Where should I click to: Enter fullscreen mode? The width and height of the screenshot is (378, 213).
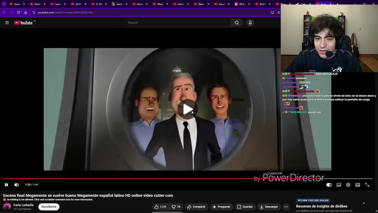[x=367, y=185]
